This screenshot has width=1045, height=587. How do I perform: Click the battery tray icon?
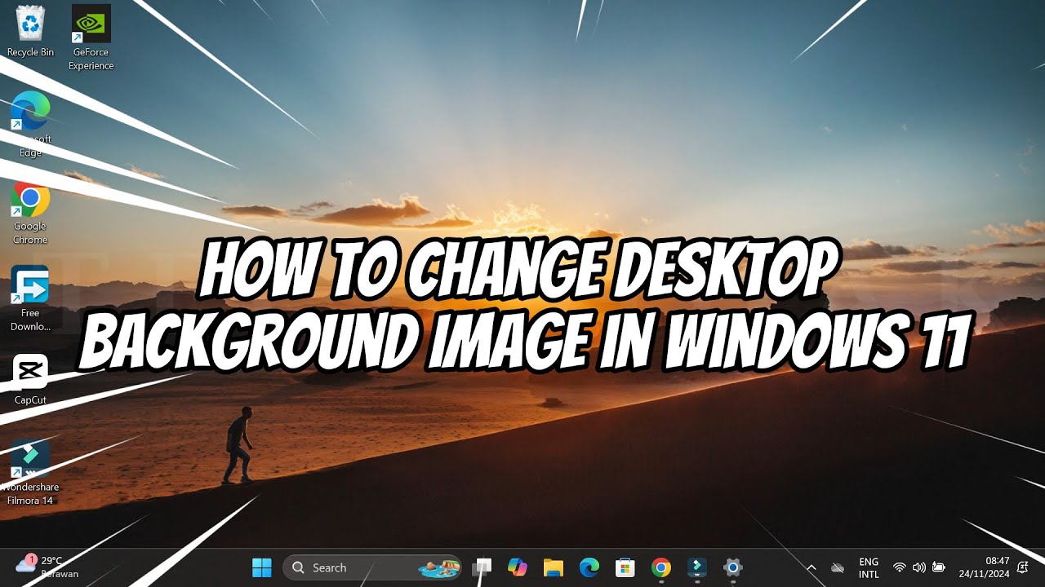[x=939, y=567]
